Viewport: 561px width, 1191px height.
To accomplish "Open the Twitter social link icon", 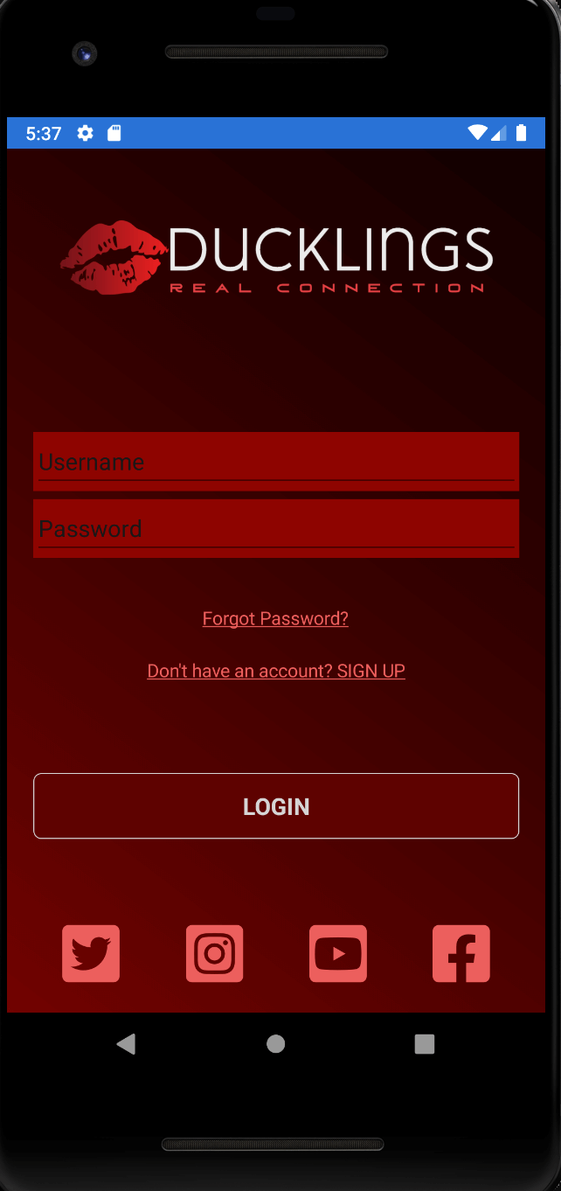I will click(91, 953).
